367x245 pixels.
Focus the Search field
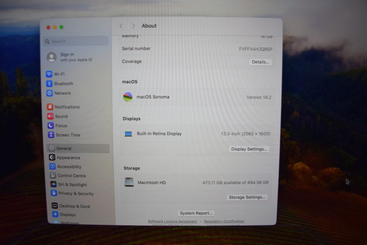(x=76, y=41)
